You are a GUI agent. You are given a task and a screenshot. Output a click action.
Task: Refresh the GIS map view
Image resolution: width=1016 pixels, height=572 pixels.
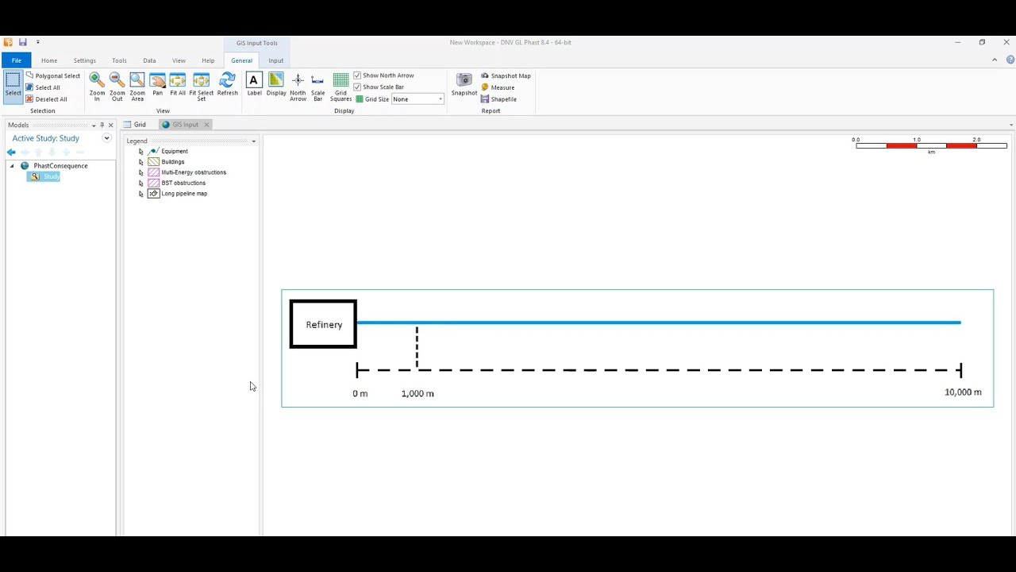point(227,86)
